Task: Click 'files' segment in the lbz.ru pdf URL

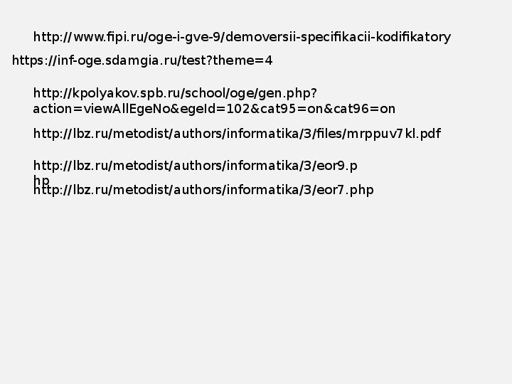Action: click(329, 134)
